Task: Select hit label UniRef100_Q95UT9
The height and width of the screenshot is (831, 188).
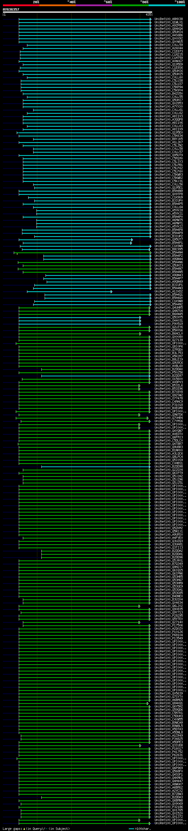Action: pos(168,155)
